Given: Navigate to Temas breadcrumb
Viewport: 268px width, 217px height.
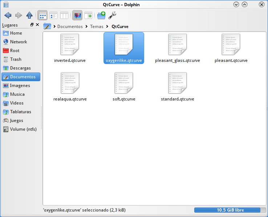Looking at the screenshot, I should pos(97,27).
